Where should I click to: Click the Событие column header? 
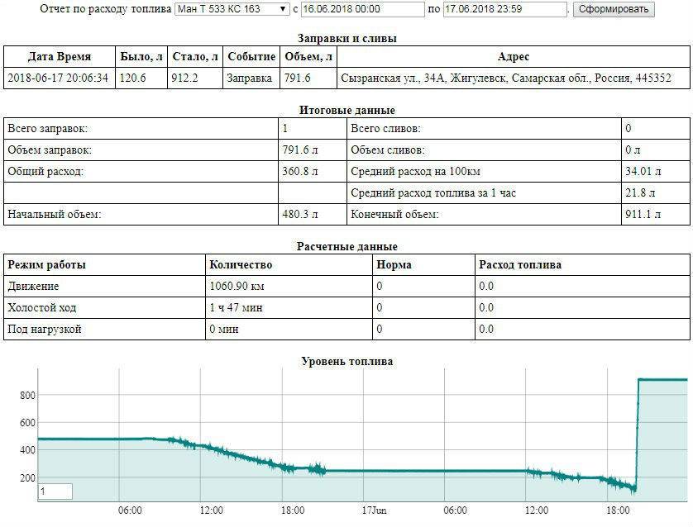click(251, 57)
